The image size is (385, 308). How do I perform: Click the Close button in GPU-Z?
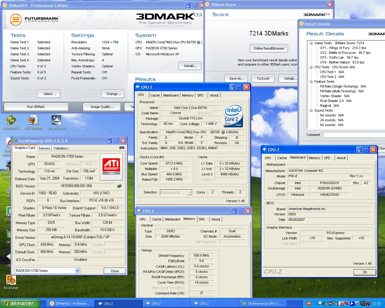(115, 271)
